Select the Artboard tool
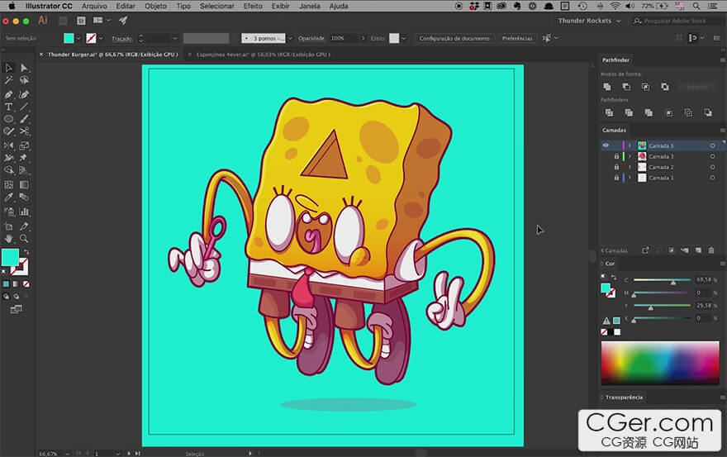The height and width of the screenshot is (457, 727). (x=8, y=226)
